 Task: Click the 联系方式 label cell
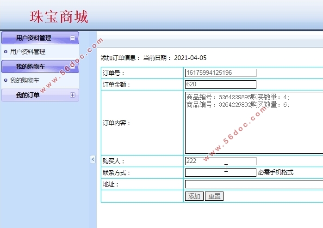click(142, 173)
